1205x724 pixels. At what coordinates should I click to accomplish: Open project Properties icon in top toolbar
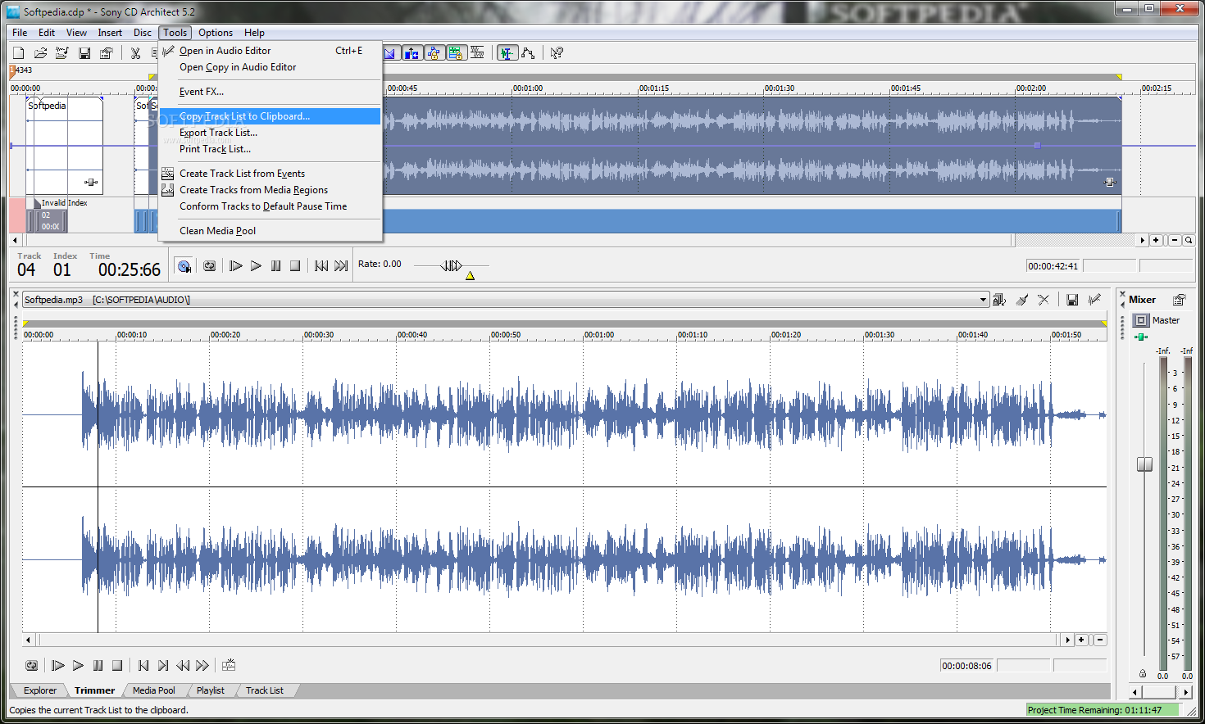[x=106, y=53]
